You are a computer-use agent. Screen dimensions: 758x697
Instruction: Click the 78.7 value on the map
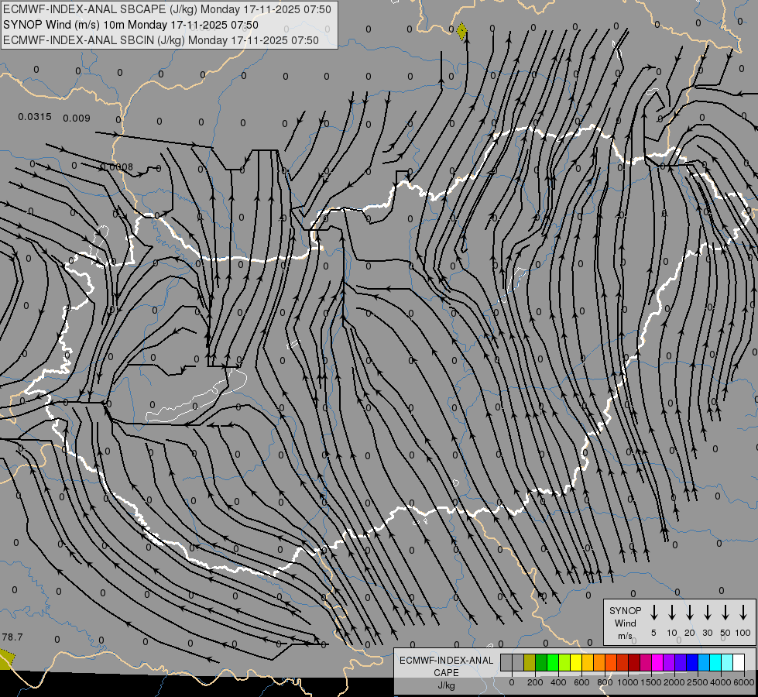pos(12,637)
